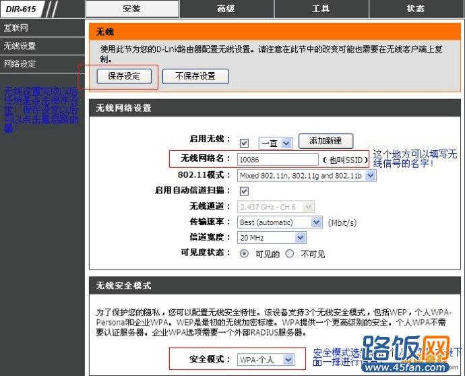The height and width of the screenshot is (376, 465).
Task: Toggle the 启用无线 checkbox
Action: coord(244,144)
